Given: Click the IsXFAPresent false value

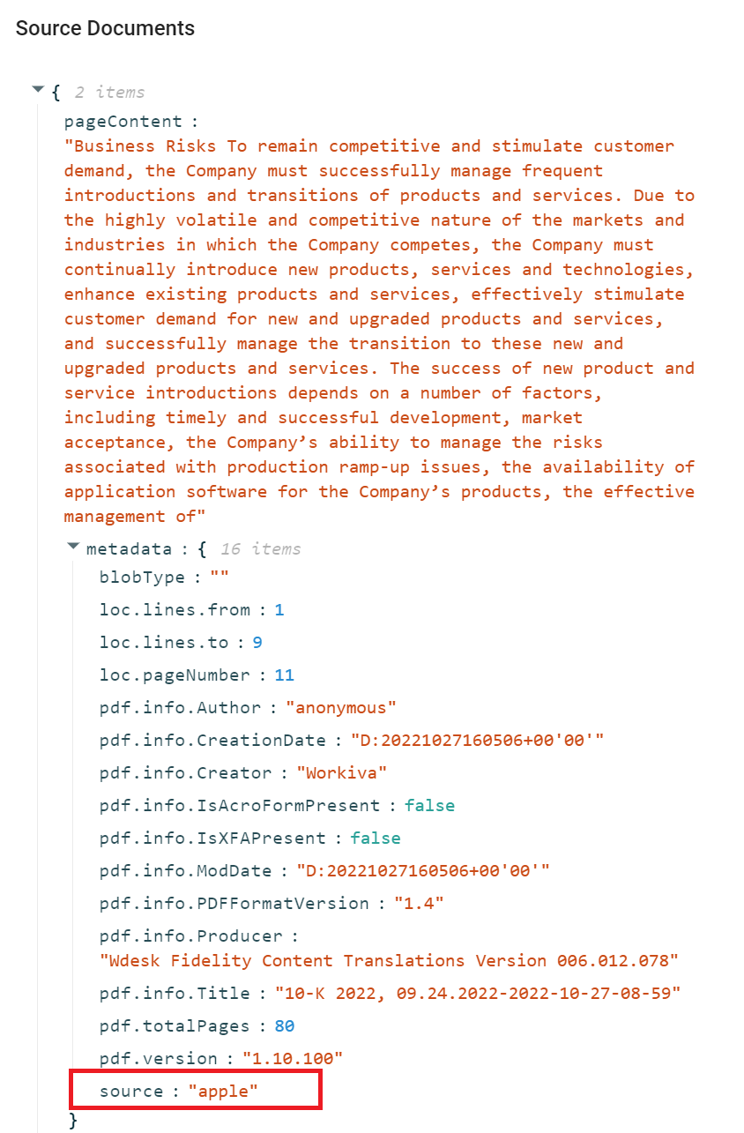Looking at the screenshot, I should pyautogui.click(x=376, y=839).
